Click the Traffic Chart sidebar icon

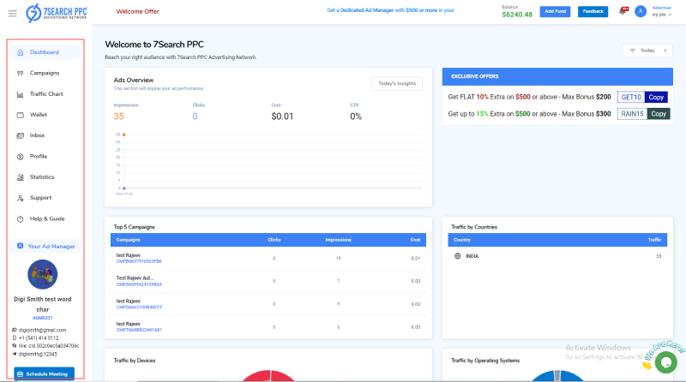pyautogui.click(x=20, y=94)
